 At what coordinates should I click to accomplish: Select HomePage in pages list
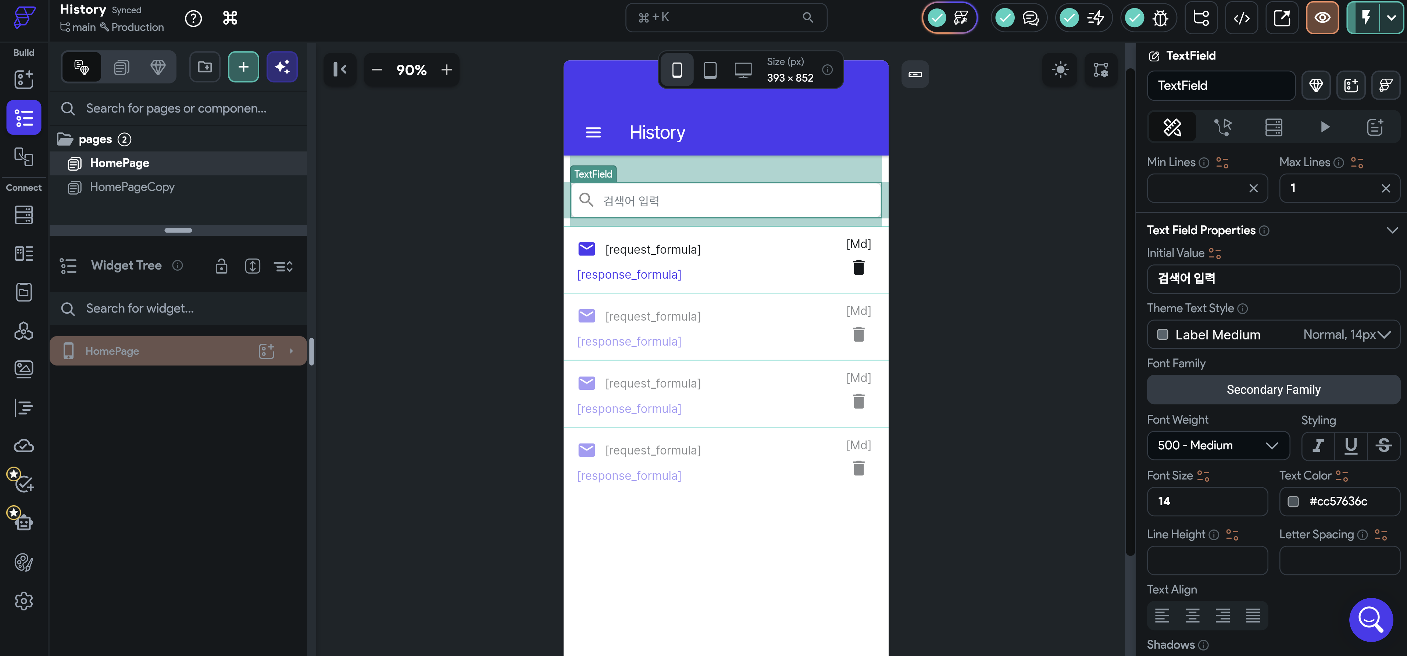pyautogui.click(x=178, y=163)
